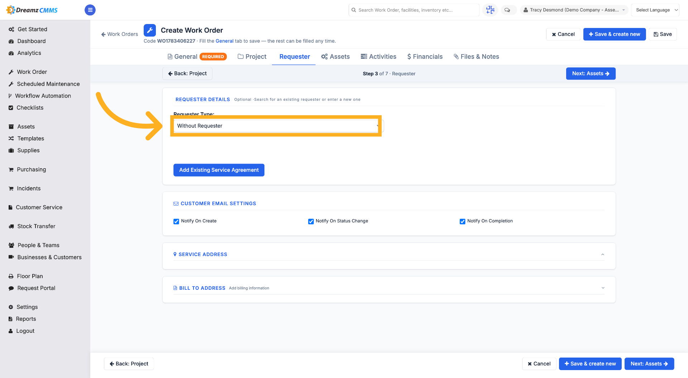Switch to Files & Notes tab

click(x=476, y=57)
